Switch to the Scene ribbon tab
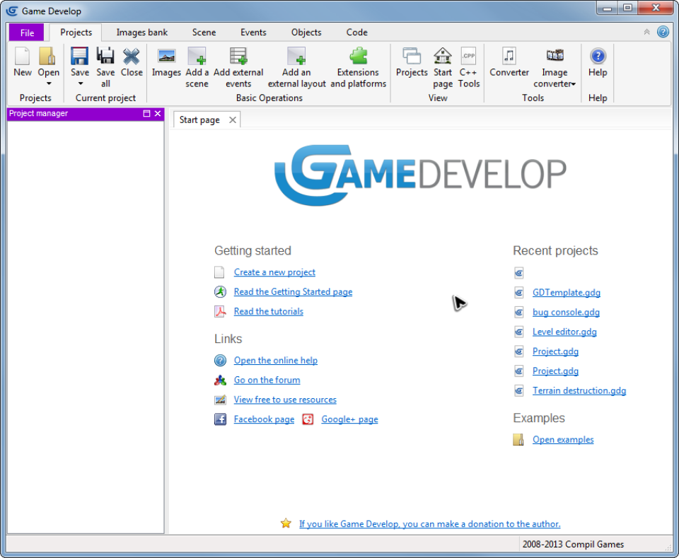 click(x=204, y=32)
